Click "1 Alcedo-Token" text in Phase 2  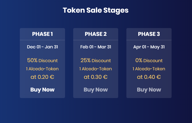tap(96, 69)
